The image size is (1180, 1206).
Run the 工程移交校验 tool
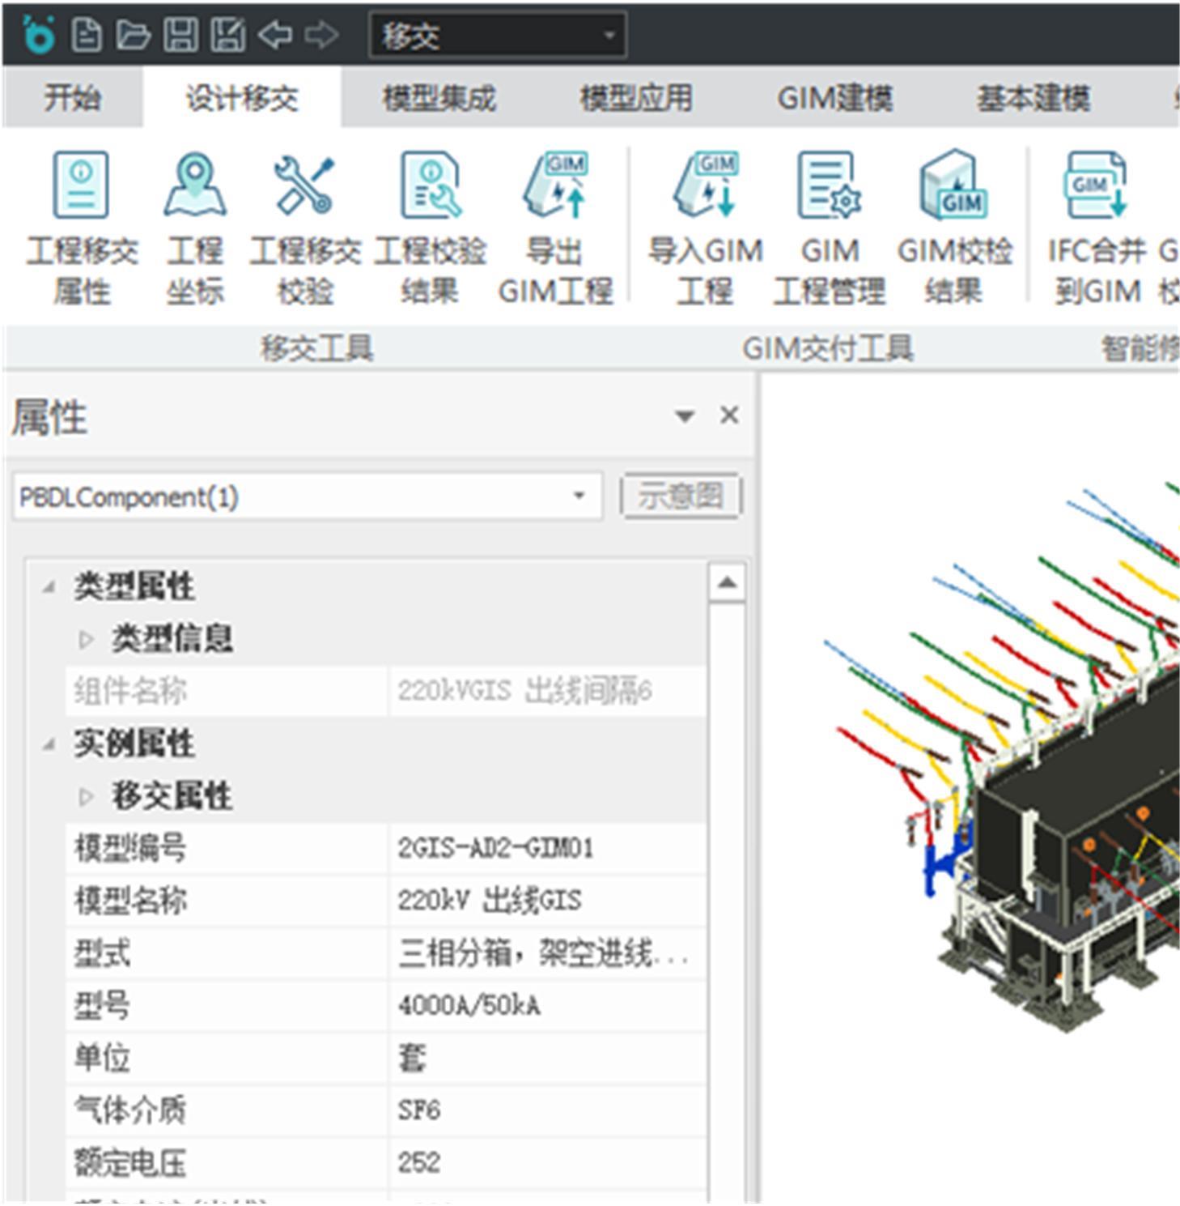coord(304,186)
